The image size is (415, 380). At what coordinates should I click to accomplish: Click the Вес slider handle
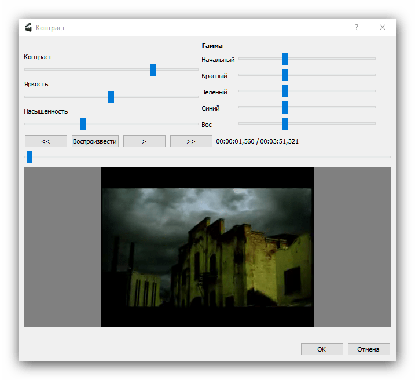point(285,123)
